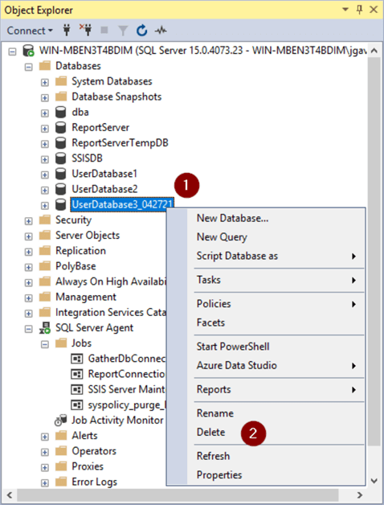The image size is (384, 505).
Task: Click the Connect Object Explorer plug icon
Action: tap(67, 31)
